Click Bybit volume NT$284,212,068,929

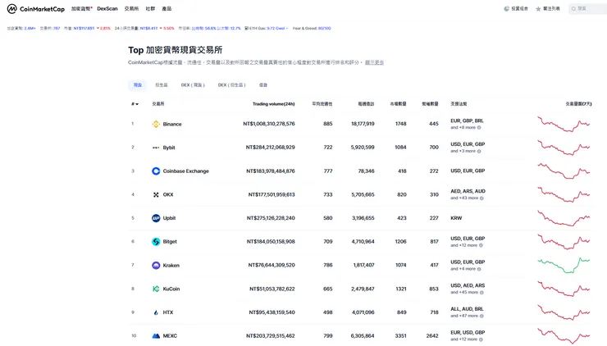[270, 148]
